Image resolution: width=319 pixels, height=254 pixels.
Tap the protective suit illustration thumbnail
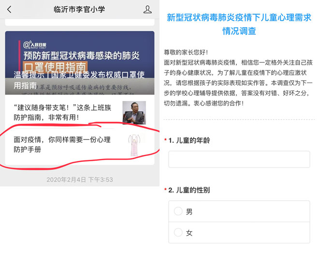click(x=134, y=145)
